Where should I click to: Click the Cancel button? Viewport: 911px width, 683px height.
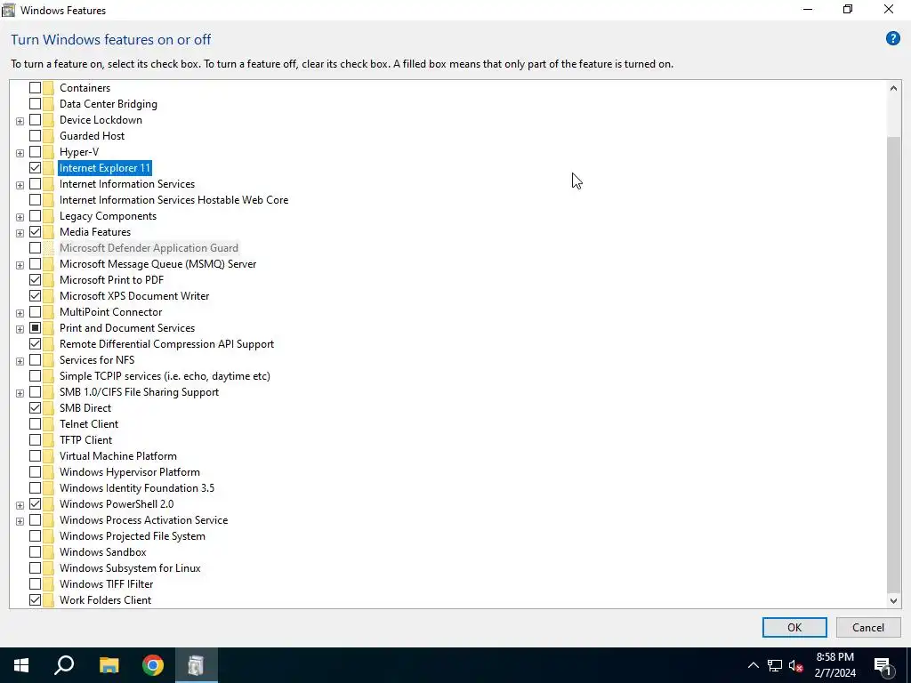[x=868, y=627]
